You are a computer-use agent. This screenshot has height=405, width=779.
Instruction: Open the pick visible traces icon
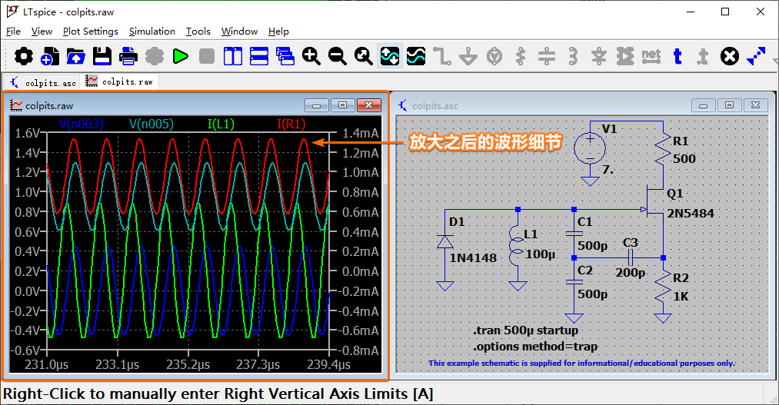(416, 56)
